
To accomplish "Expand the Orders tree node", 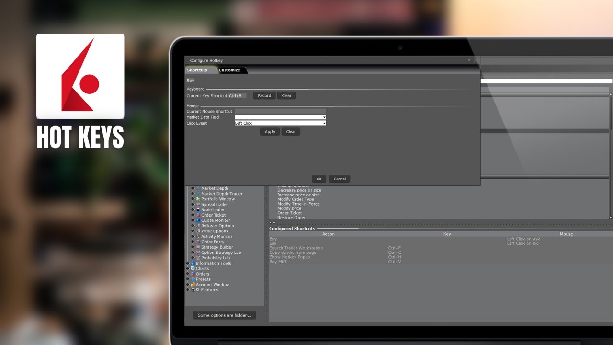I will [187, 274].
